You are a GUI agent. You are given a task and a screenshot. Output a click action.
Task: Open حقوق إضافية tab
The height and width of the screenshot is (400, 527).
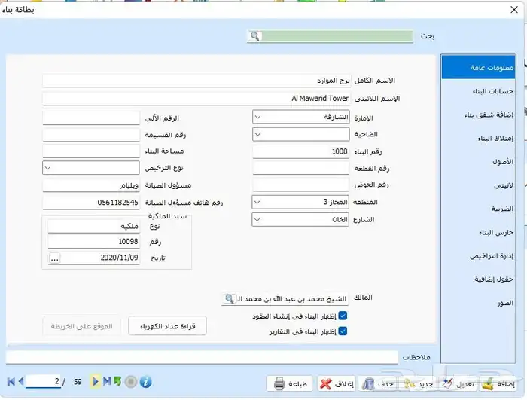tap(478, 279)
